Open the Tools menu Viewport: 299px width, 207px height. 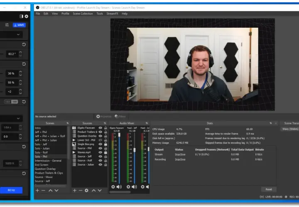100,14
